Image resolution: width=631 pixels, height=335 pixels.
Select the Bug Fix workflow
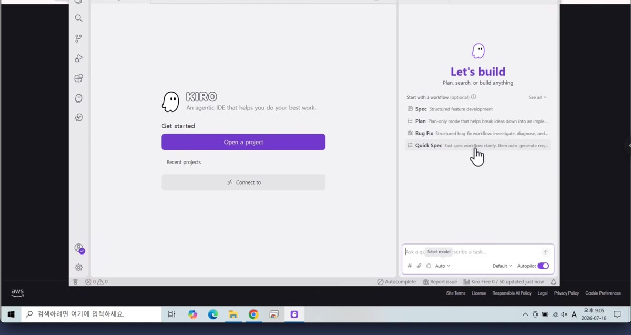[478, 133]
